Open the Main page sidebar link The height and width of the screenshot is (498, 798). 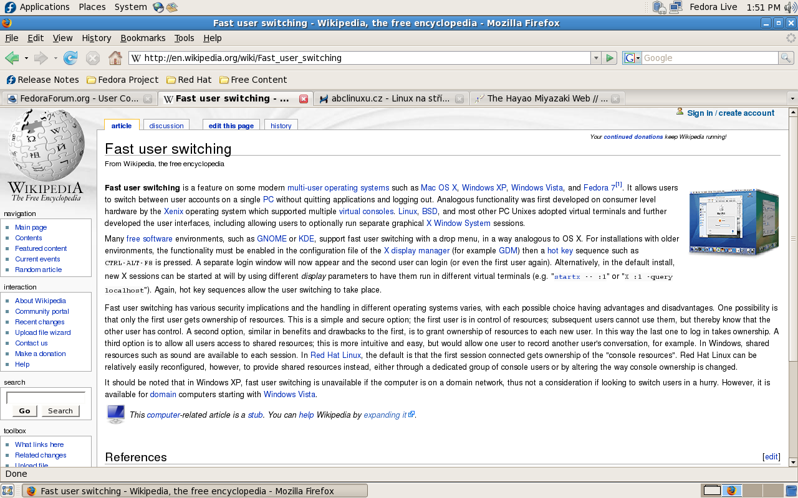coord(31,227)
